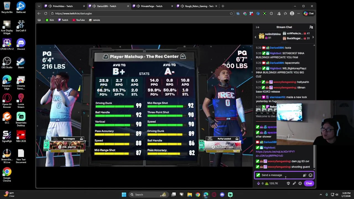Open the CPUID CPU-Z desktop shortcut
The height and width of the screenshot is (199, 354).
7,44
